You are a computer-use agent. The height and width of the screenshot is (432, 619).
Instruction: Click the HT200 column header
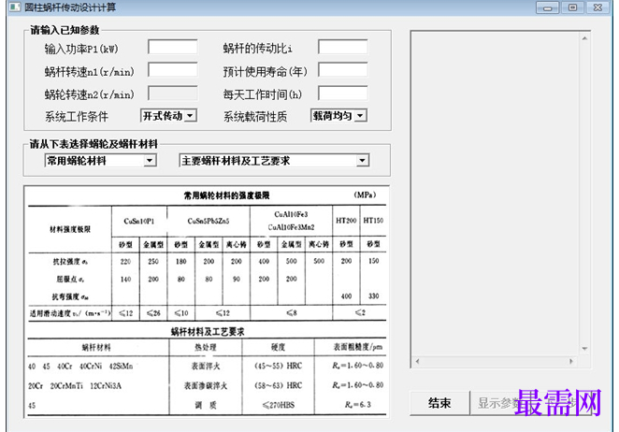[346, 221]
